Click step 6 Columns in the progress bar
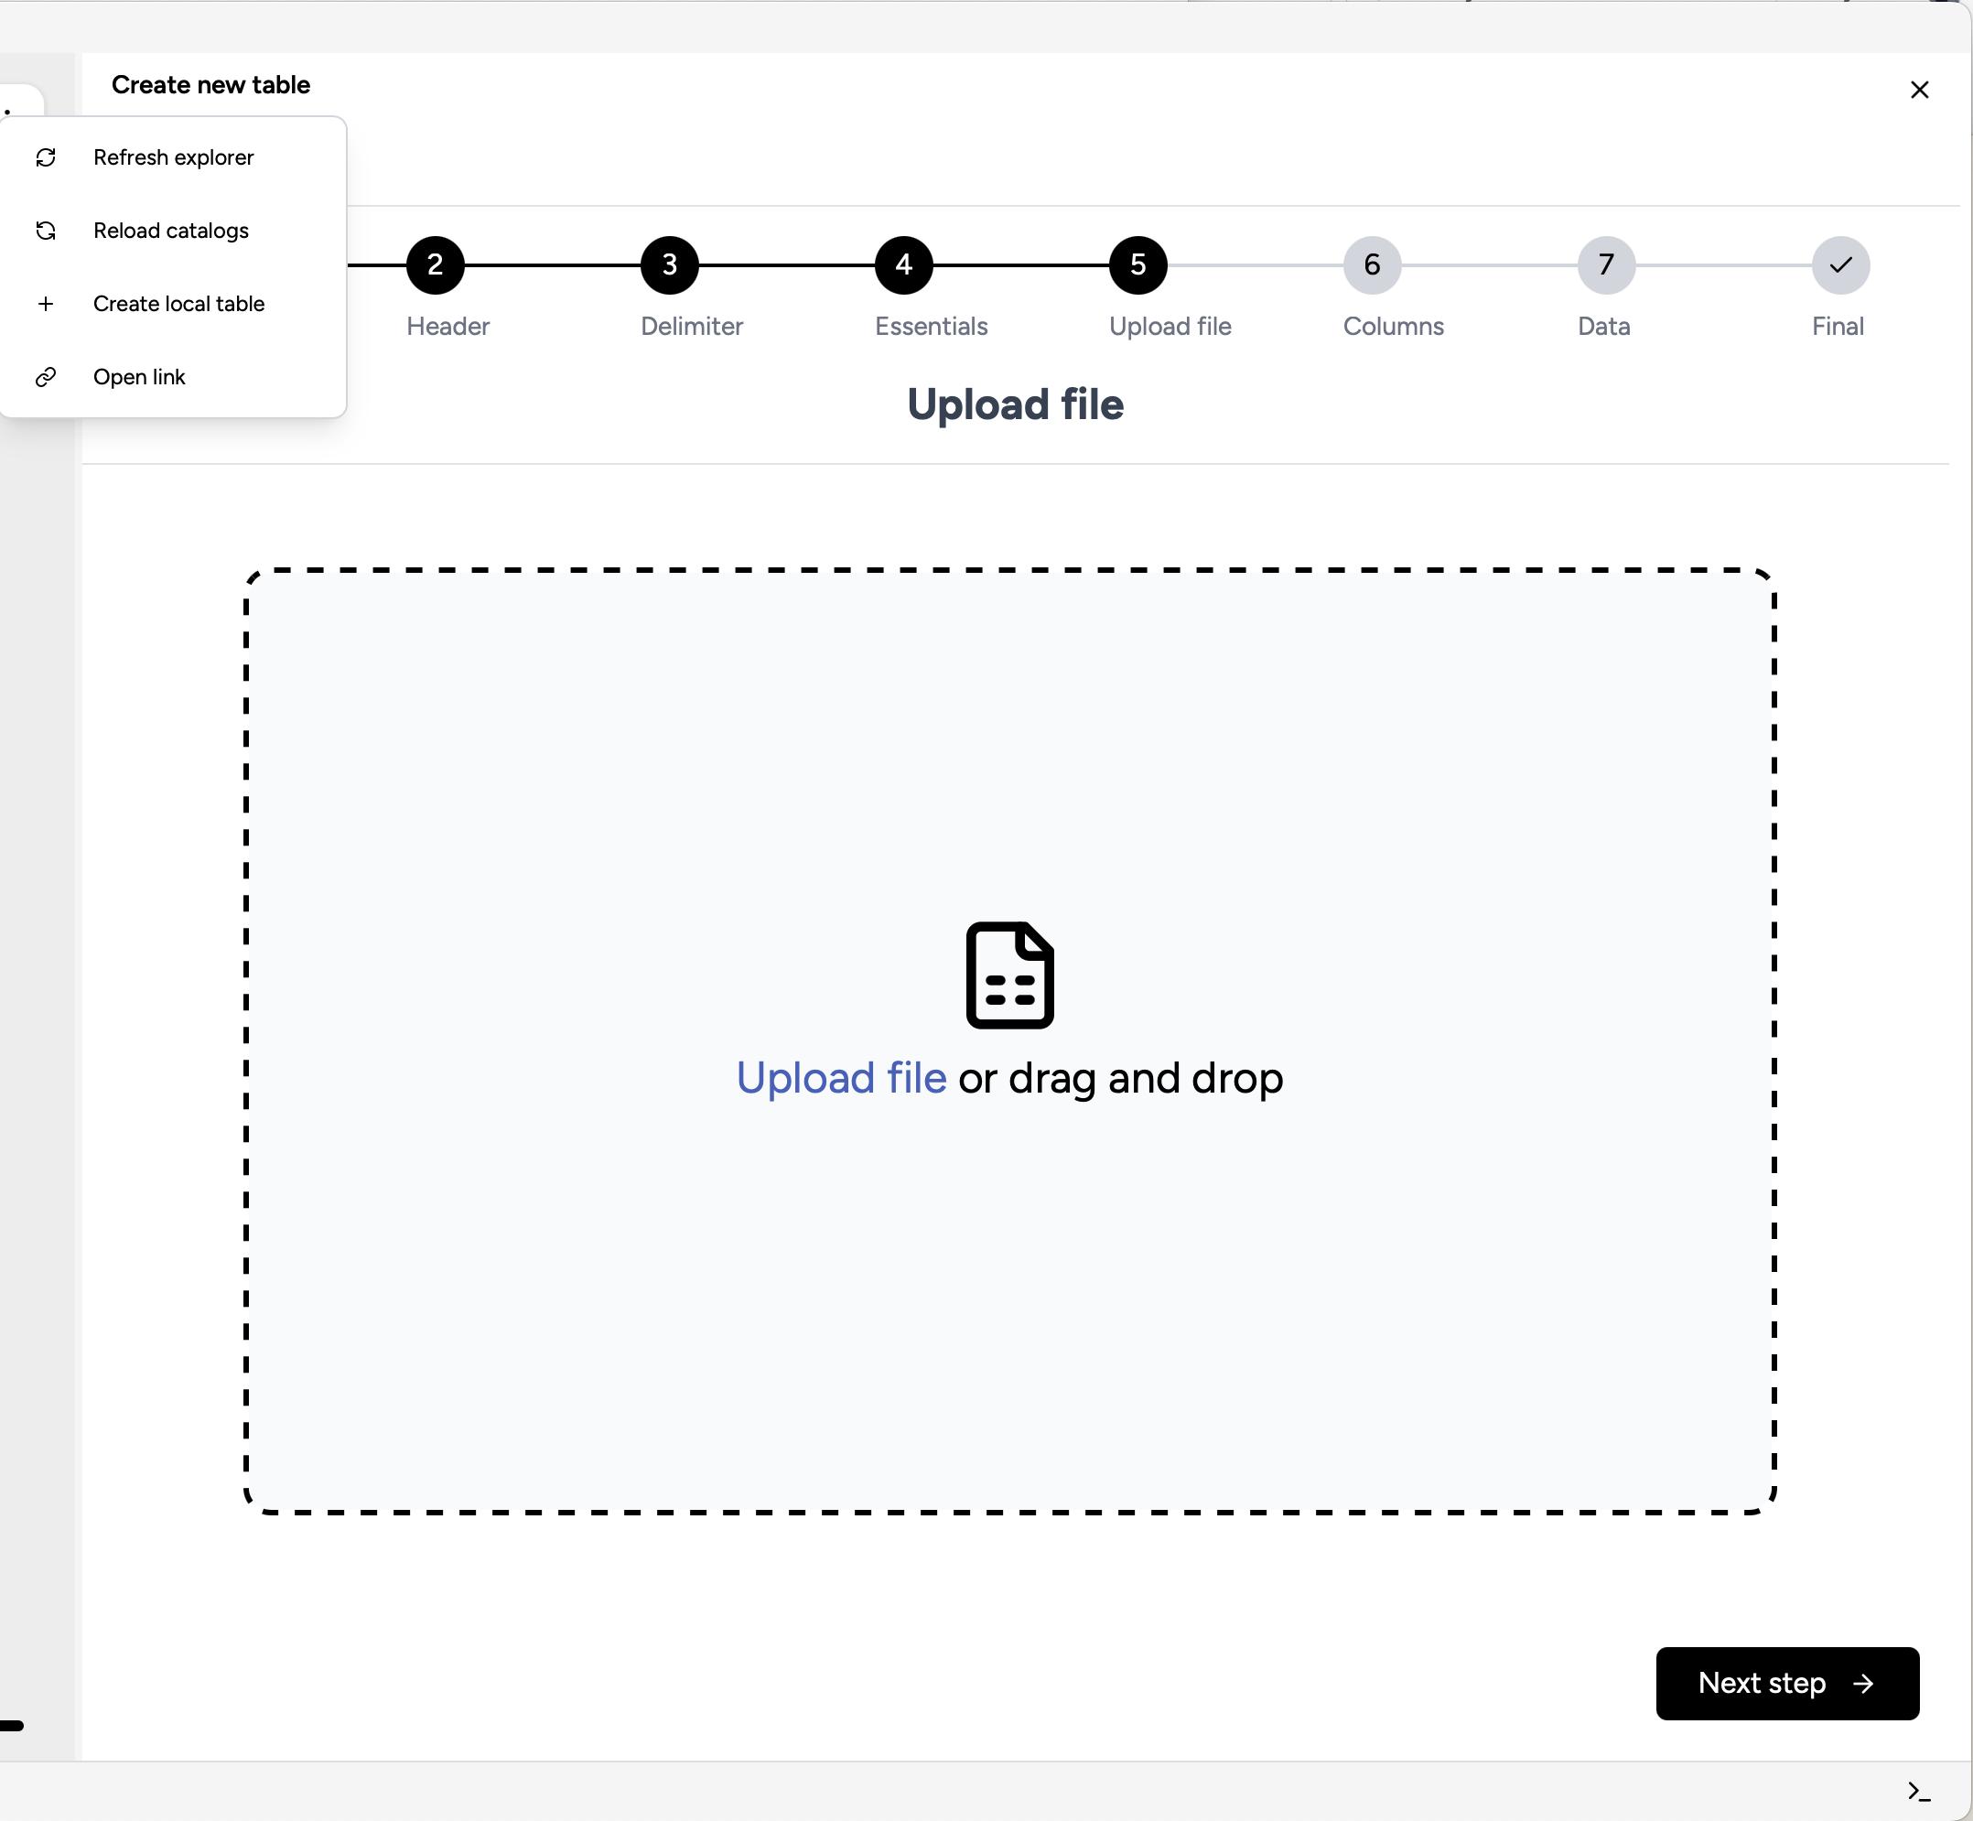1973x1821 pixels. pos(1372,264)
